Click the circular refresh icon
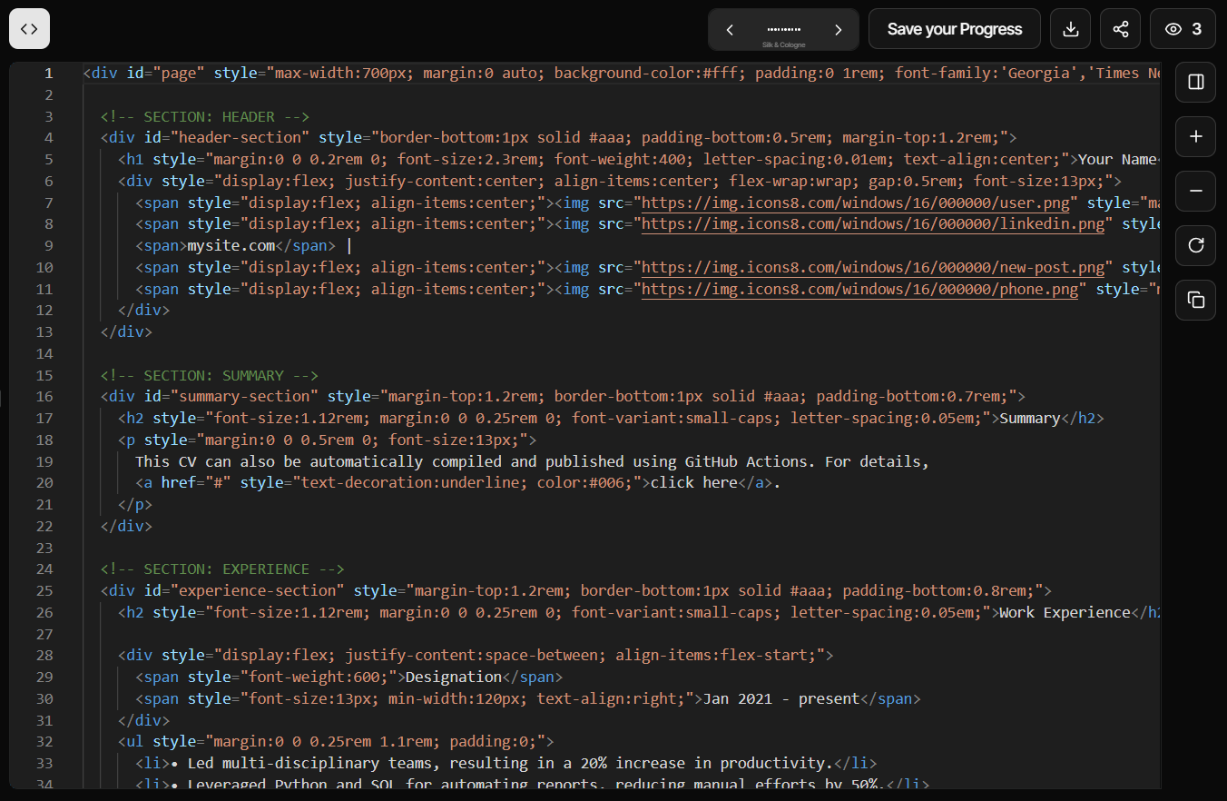1227x801 pixels. 1195,245
